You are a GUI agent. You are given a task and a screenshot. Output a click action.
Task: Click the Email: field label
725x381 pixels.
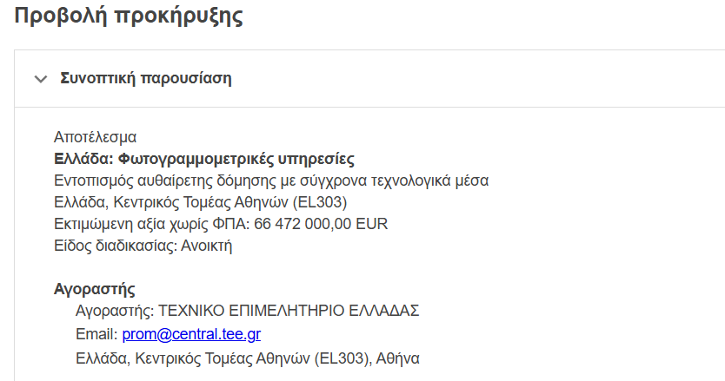pos(96,334)
